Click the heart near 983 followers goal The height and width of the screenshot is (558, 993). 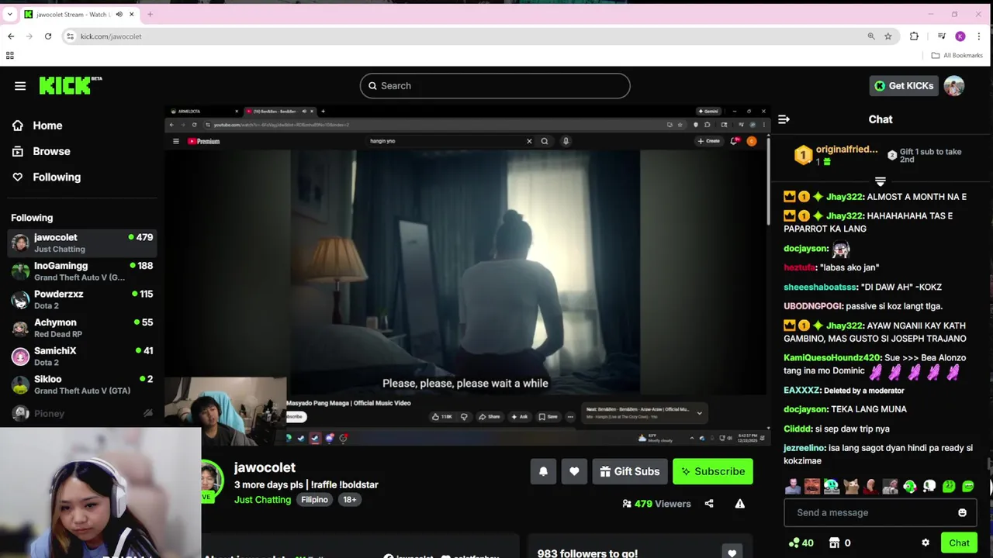(x=732, y=553)
